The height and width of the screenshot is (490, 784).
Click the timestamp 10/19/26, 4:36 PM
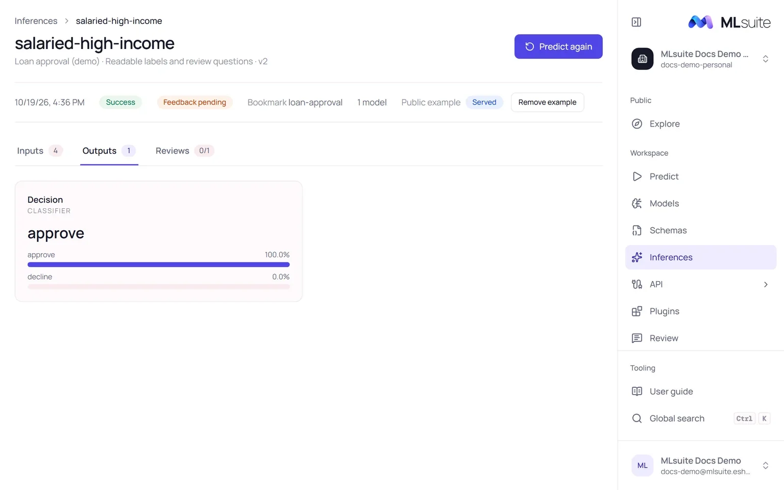tap(50, 102)
